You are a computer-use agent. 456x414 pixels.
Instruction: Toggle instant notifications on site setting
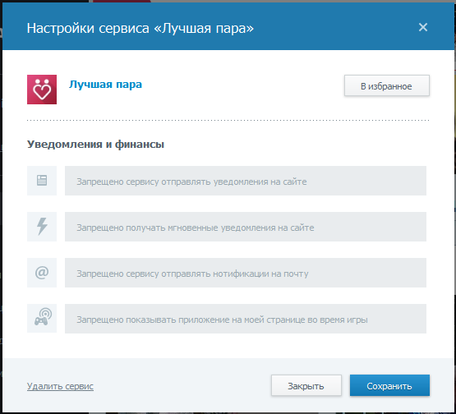coord(246,227)
